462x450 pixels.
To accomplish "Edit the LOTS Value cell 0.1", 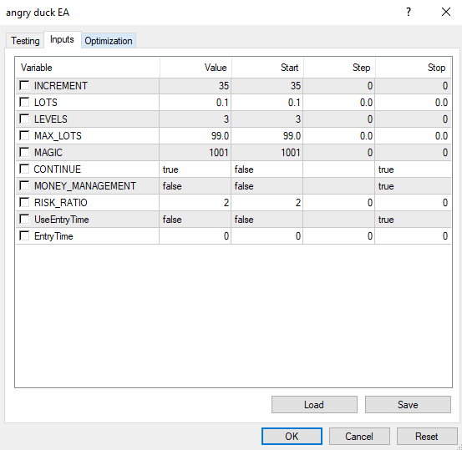I will pos(195,102).
